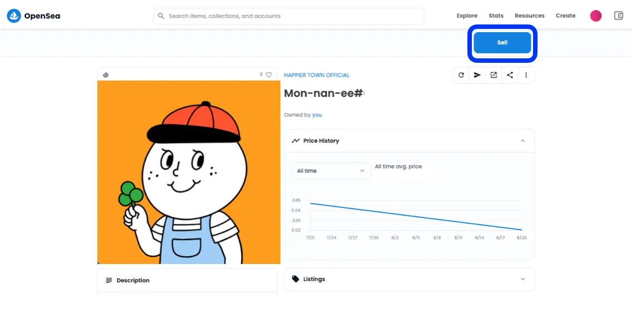Click the share icon

click(x=510, y=75)
